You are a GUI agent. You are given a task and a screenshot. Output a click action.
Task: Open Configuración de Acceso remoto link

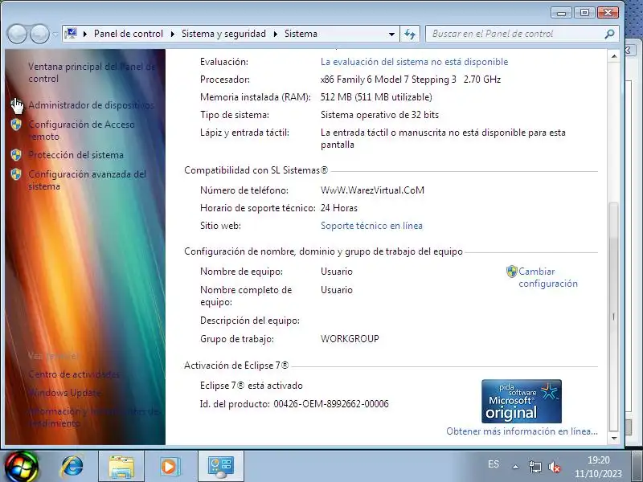click(81, 130)
